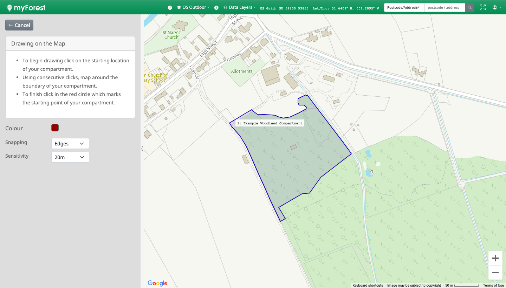Open the Snapping dropdown
This screenshot has height=288, width=506.
(70, 144)
